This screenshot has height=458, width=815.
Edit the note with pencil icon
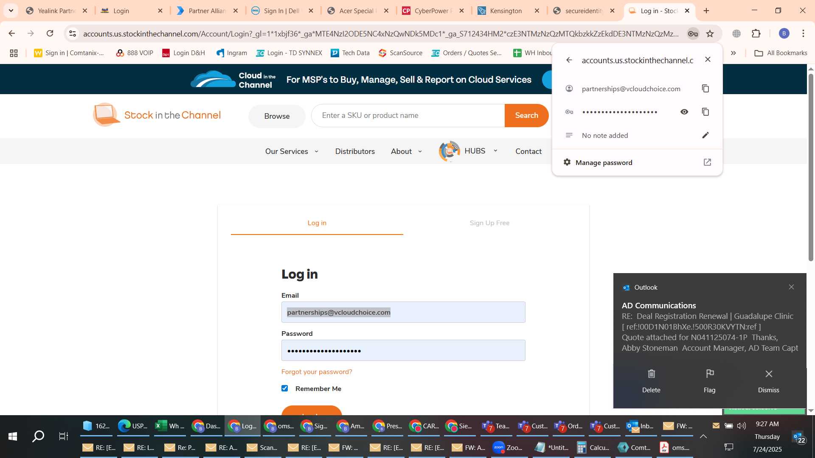coord(705,135)
